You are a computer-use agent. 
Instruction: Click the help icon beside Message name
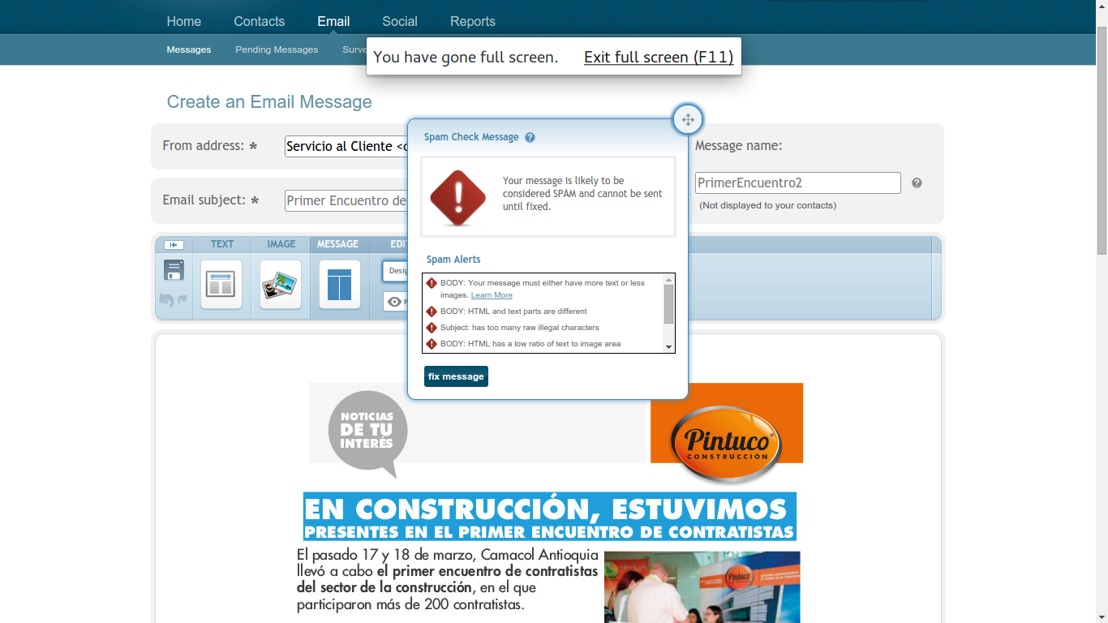[917, 183]
